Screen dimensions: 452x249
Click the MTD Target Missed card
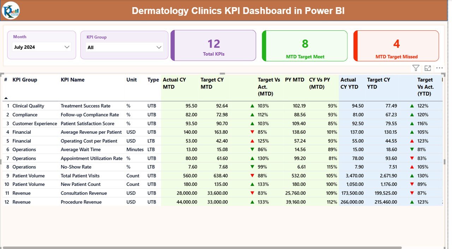pos(396,46)
